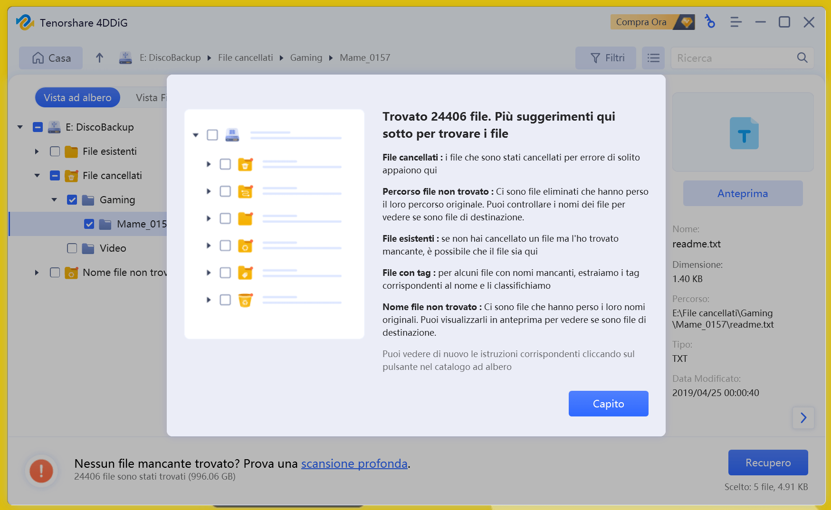831x510 pixels.
Task: Go up one folder with the arrow icon
Action: pos(99,58)
